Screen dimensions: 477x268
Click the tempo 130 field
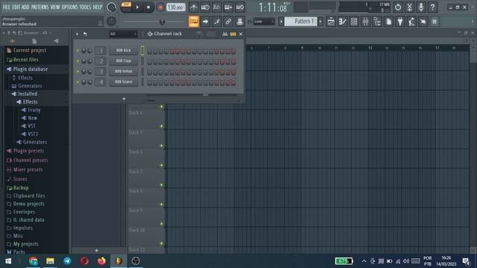[x=176, y=7]
